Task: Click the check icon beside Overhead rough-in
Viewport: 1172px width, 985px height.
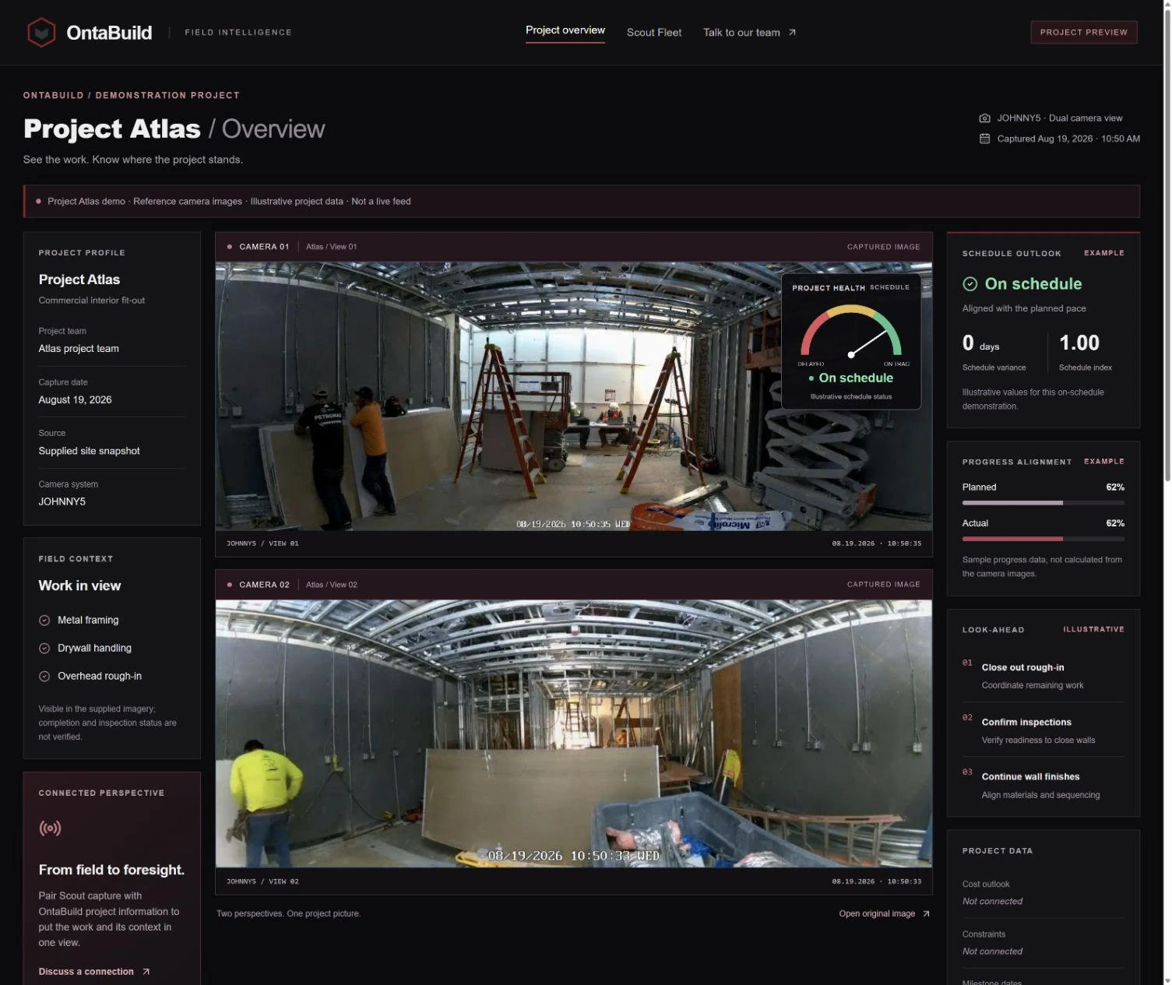Action: tap(44, 677)
